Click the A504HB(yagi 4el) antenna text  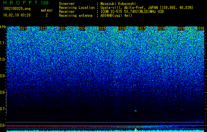(x=116, y=16)
